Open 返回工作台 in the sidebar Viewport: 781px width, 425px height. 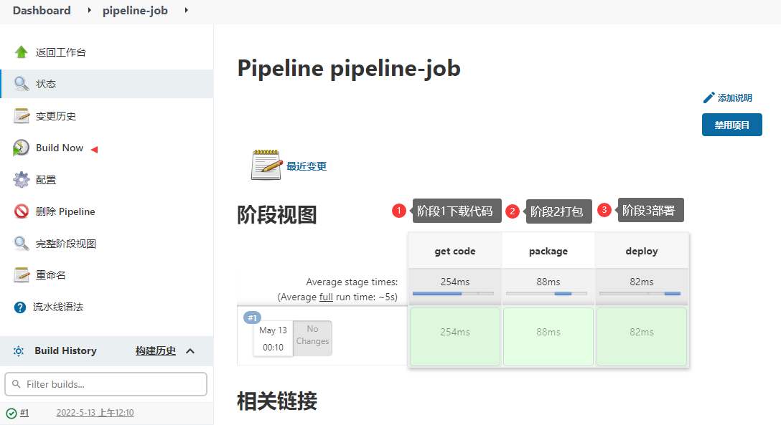pyautogui.click(x=61, y=52)
